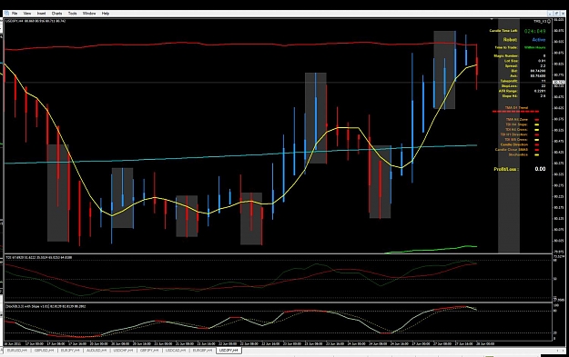
Task: Switch to the USDCAD,H4 chart tab
Action: pyautogui.click(x=176, y=351)
